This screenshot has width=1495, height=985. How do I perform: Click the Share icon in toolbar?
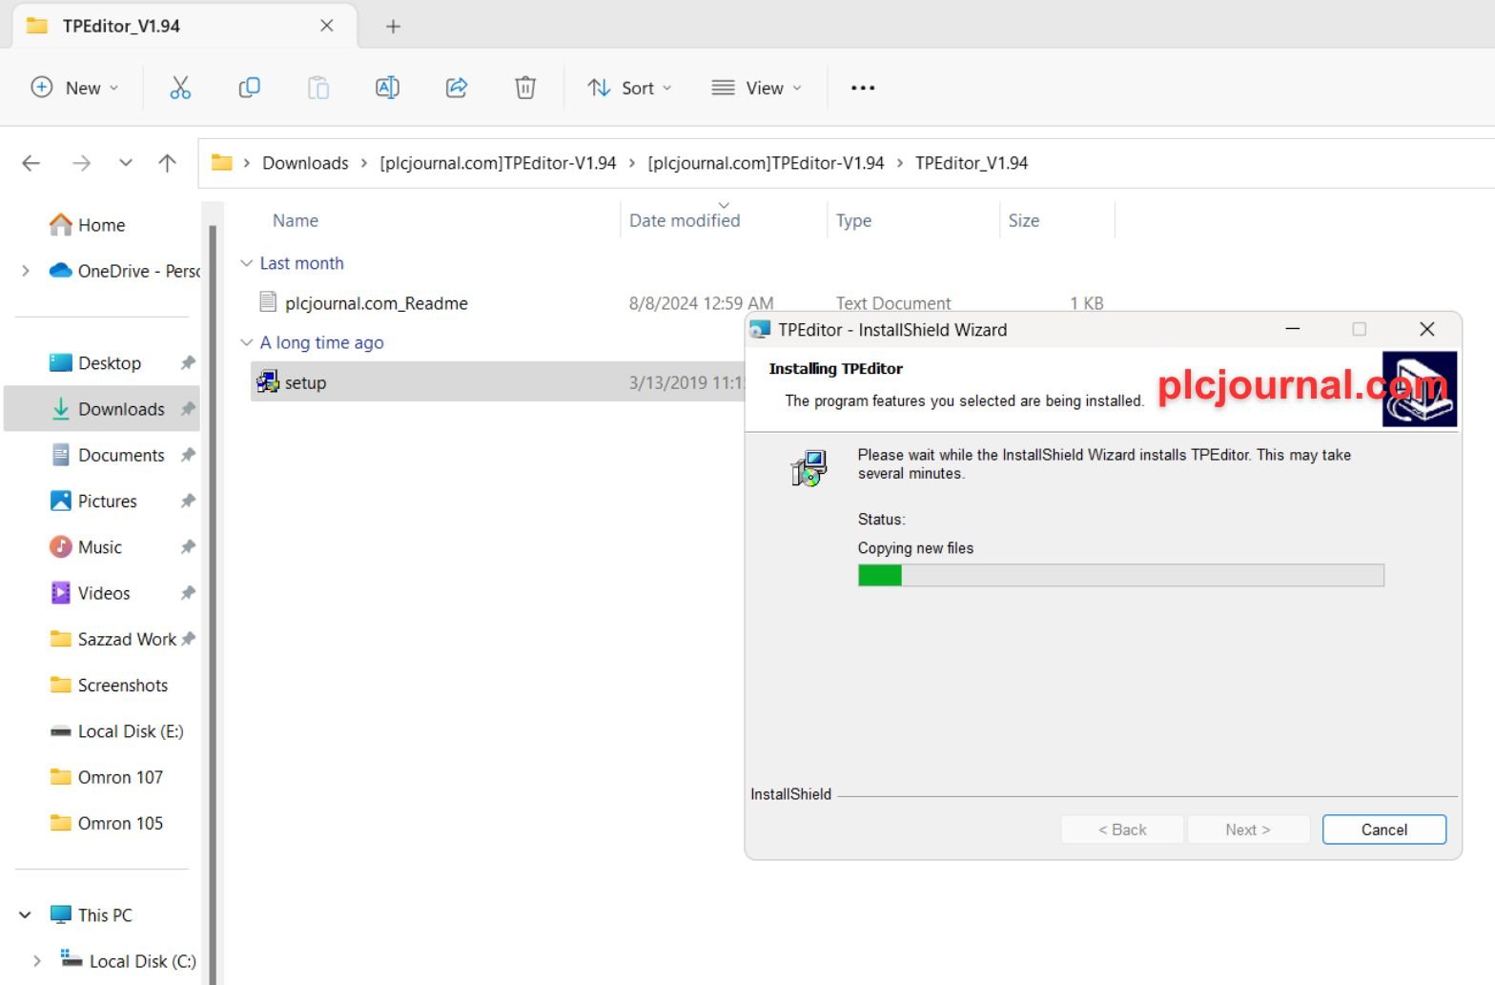457,88
